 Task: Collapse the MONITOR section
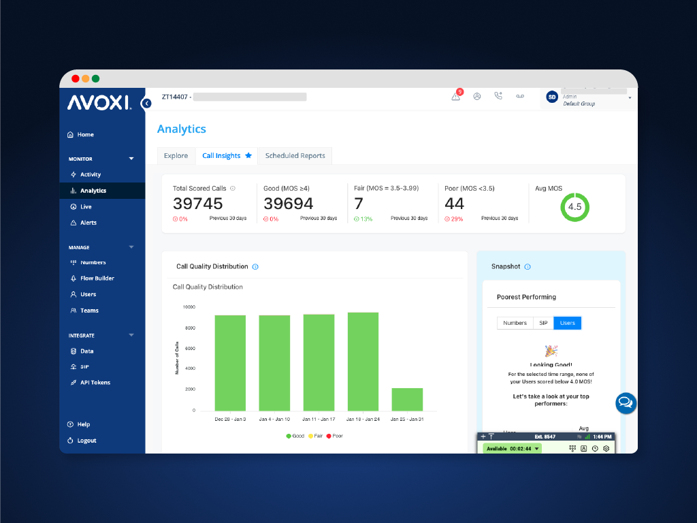pyautogui.click(x=131, y=158)
